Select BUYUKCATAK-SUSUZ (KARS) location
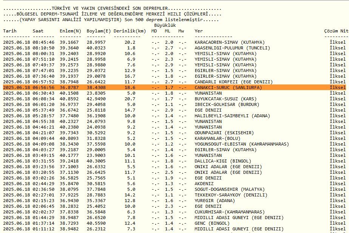Viewport: 349px width, 233px height. tap(225, 99)
